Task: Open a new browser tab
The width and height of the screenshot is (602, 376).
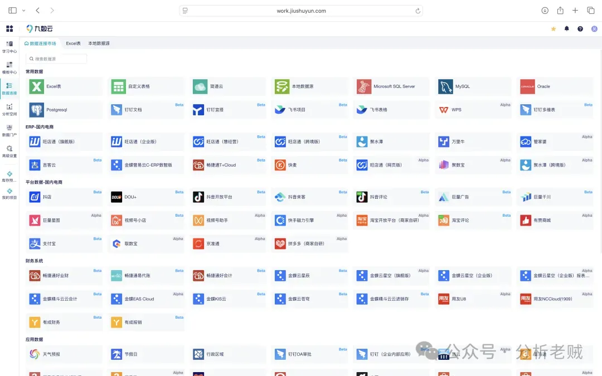Action: click(x=575, y=11)
